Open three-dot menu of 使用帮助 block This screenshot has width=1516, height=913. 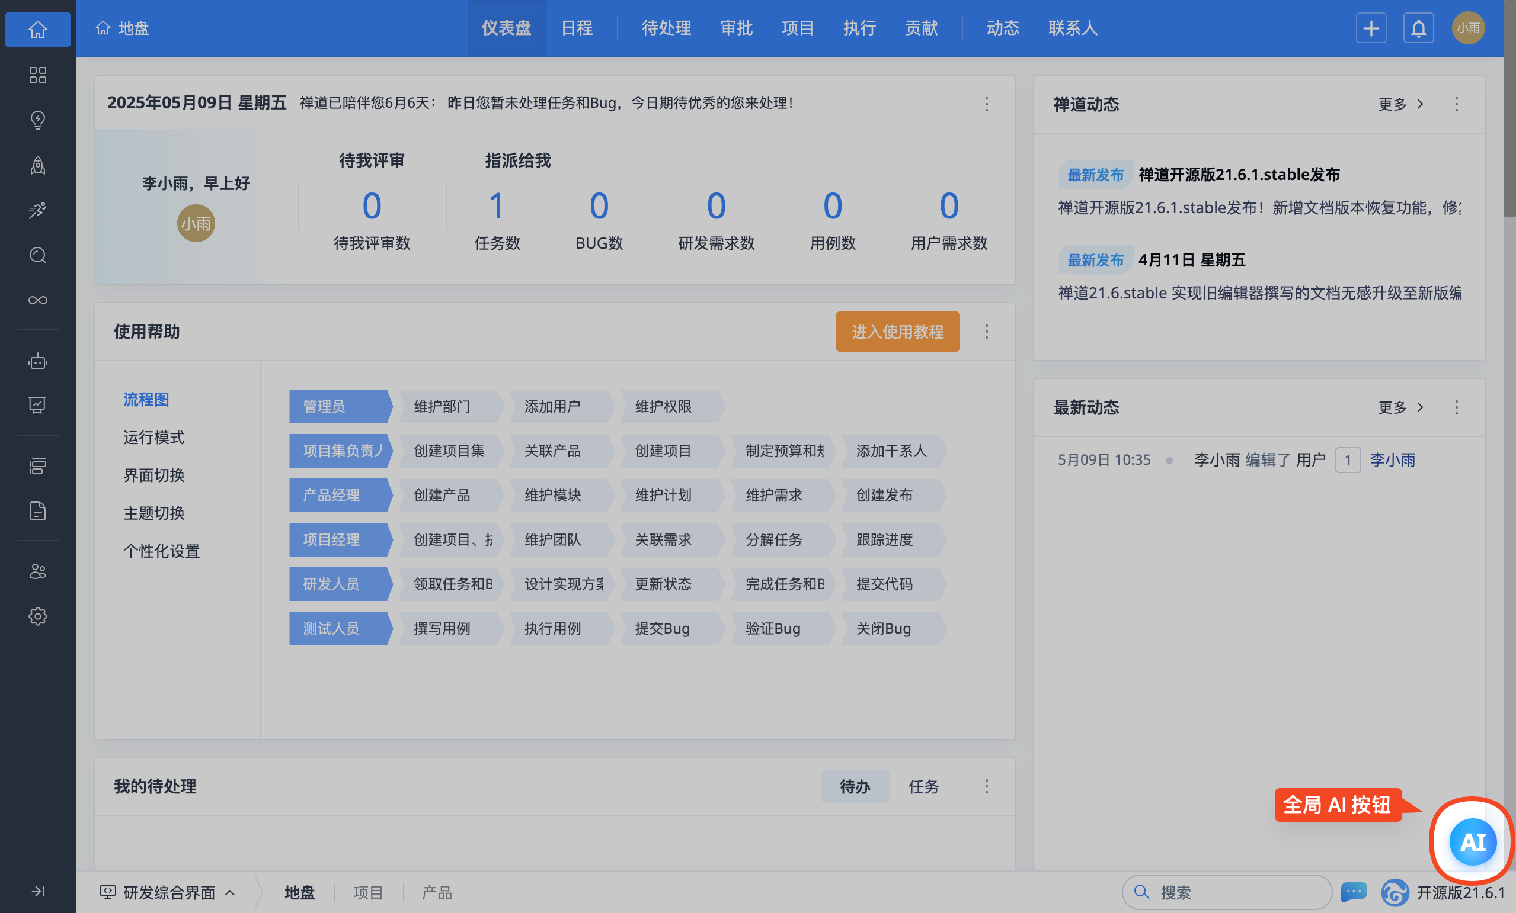[x=986, y=332]
